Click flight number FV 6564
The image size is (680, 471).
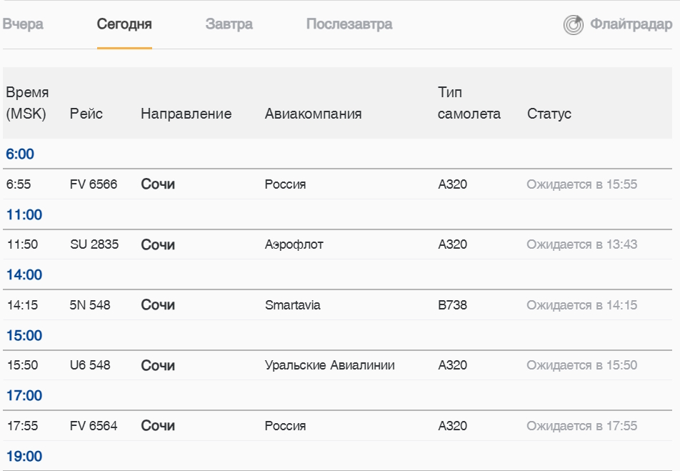tap(94, 426)
